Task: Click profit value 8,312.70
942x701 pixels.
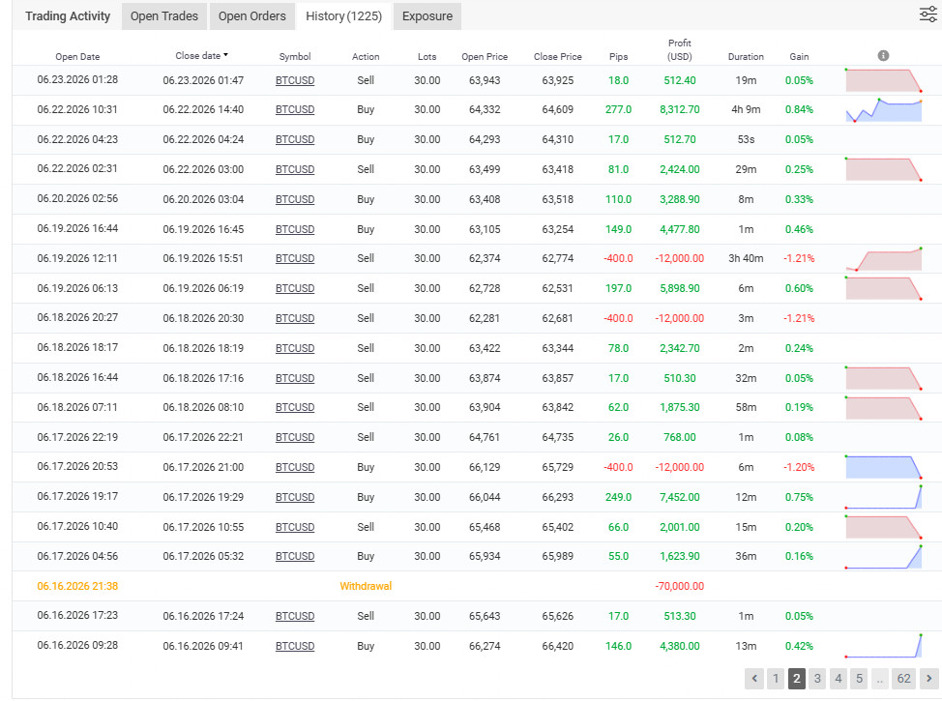Action: pyautogui.click(x=680, y=110)
